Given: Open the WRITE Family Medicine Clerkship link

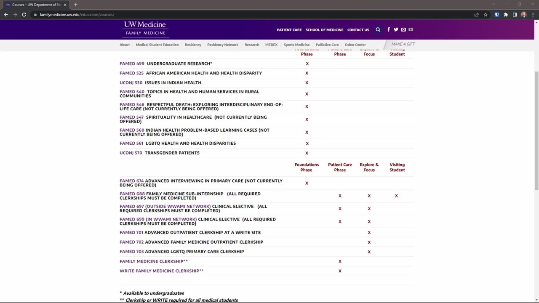Looking at the screenshot, I should coord(162,271).
